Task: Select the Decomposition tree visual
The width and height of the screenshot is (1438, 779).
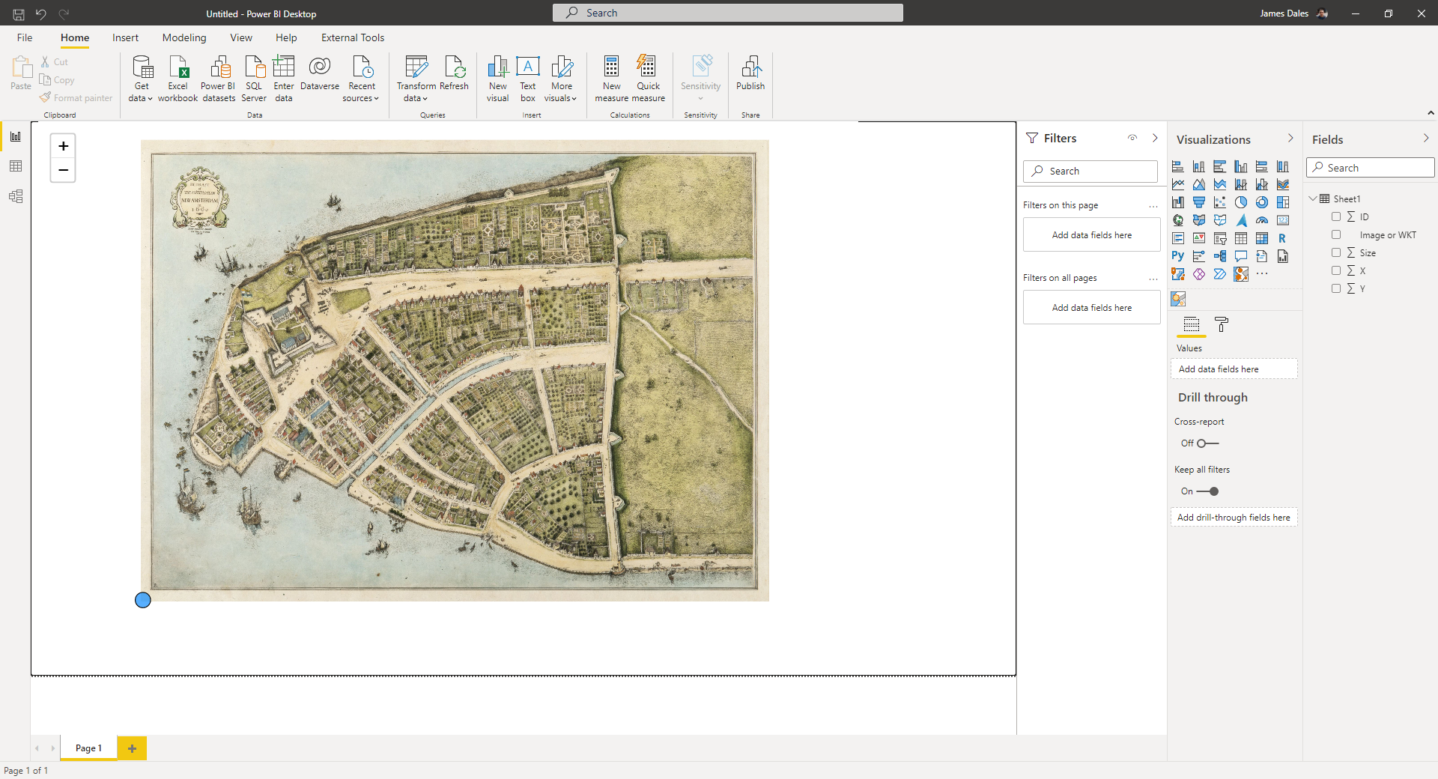Action: [x=1220, y=256]
